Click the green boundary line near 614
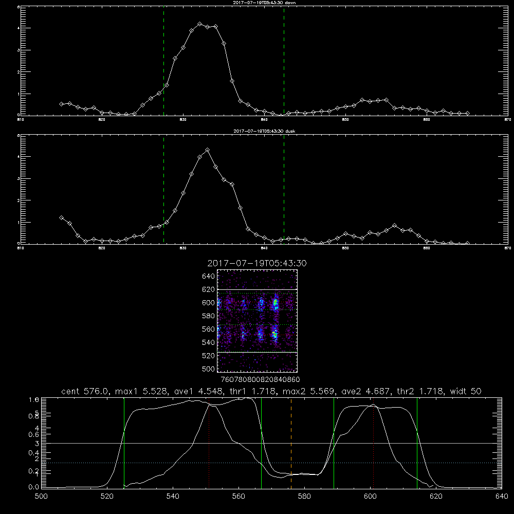Image resolution: width=514 pixels, height=514 pixels. (x=417, y=443)
